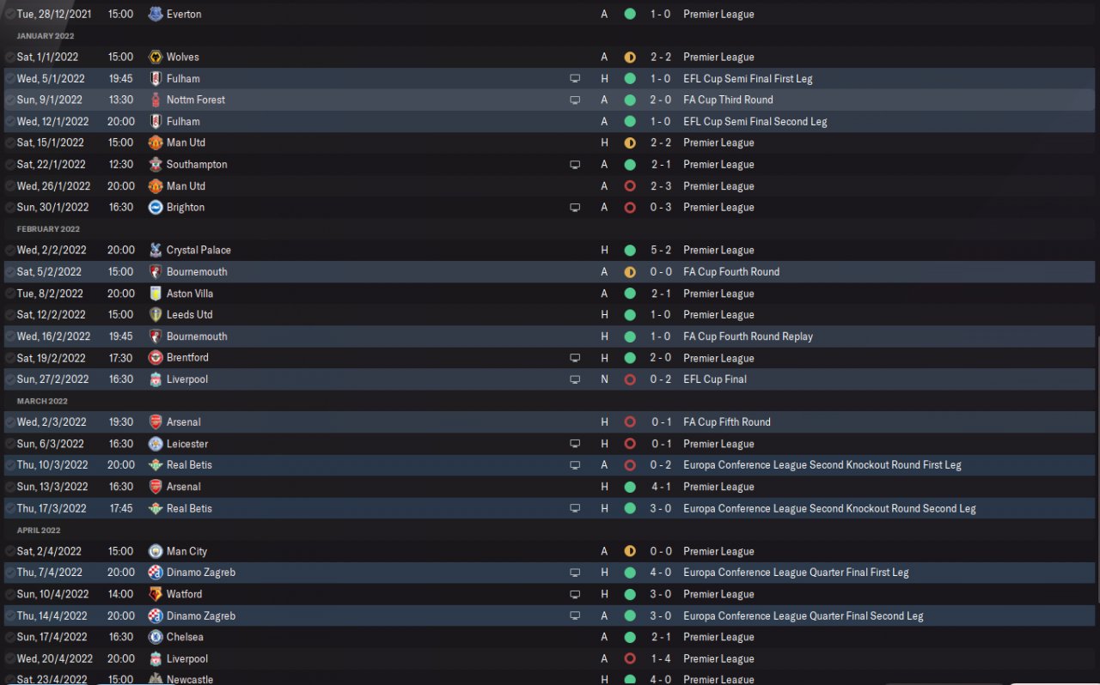Click the Everton club badge
Screen dimensions: 1100x685
coord(156,14)
